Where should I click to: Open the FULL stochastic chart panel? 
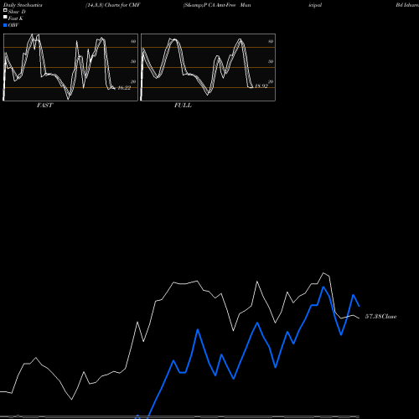pyautogui.click(x=208, y=67)
